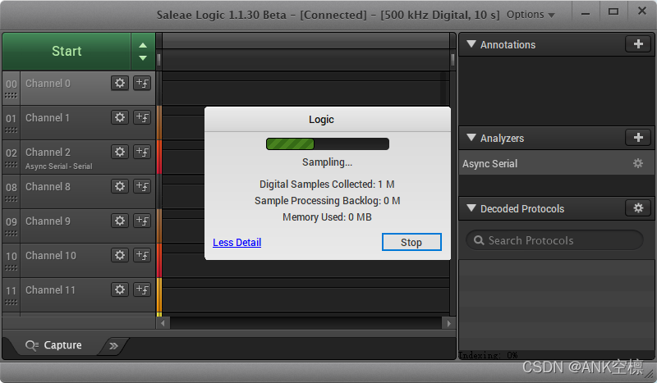The height and width of the screenshot is (383, 657).
Task: Set trigger for Channel 9
Action: (142, 220)
